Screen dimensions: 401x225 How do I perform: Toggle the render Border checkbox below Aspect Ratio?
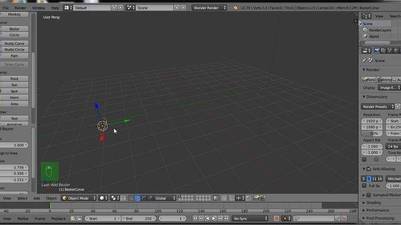coord(365,160)
